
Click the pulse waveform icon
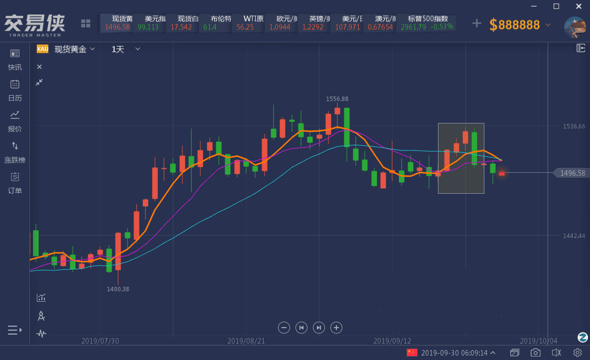[x=41, y=334]
